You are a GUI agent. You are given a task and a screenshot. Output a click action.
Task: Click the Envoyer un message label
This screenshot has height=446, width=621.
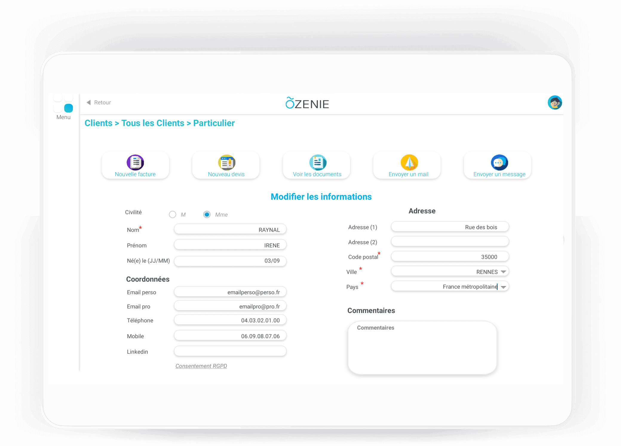[499, 174]
